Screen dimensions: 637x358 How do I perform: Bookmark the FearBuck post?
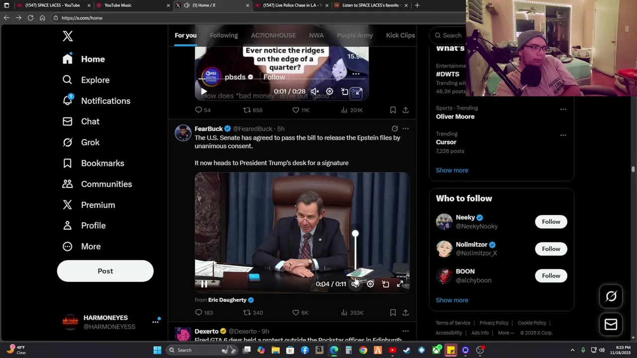[393, 313]
